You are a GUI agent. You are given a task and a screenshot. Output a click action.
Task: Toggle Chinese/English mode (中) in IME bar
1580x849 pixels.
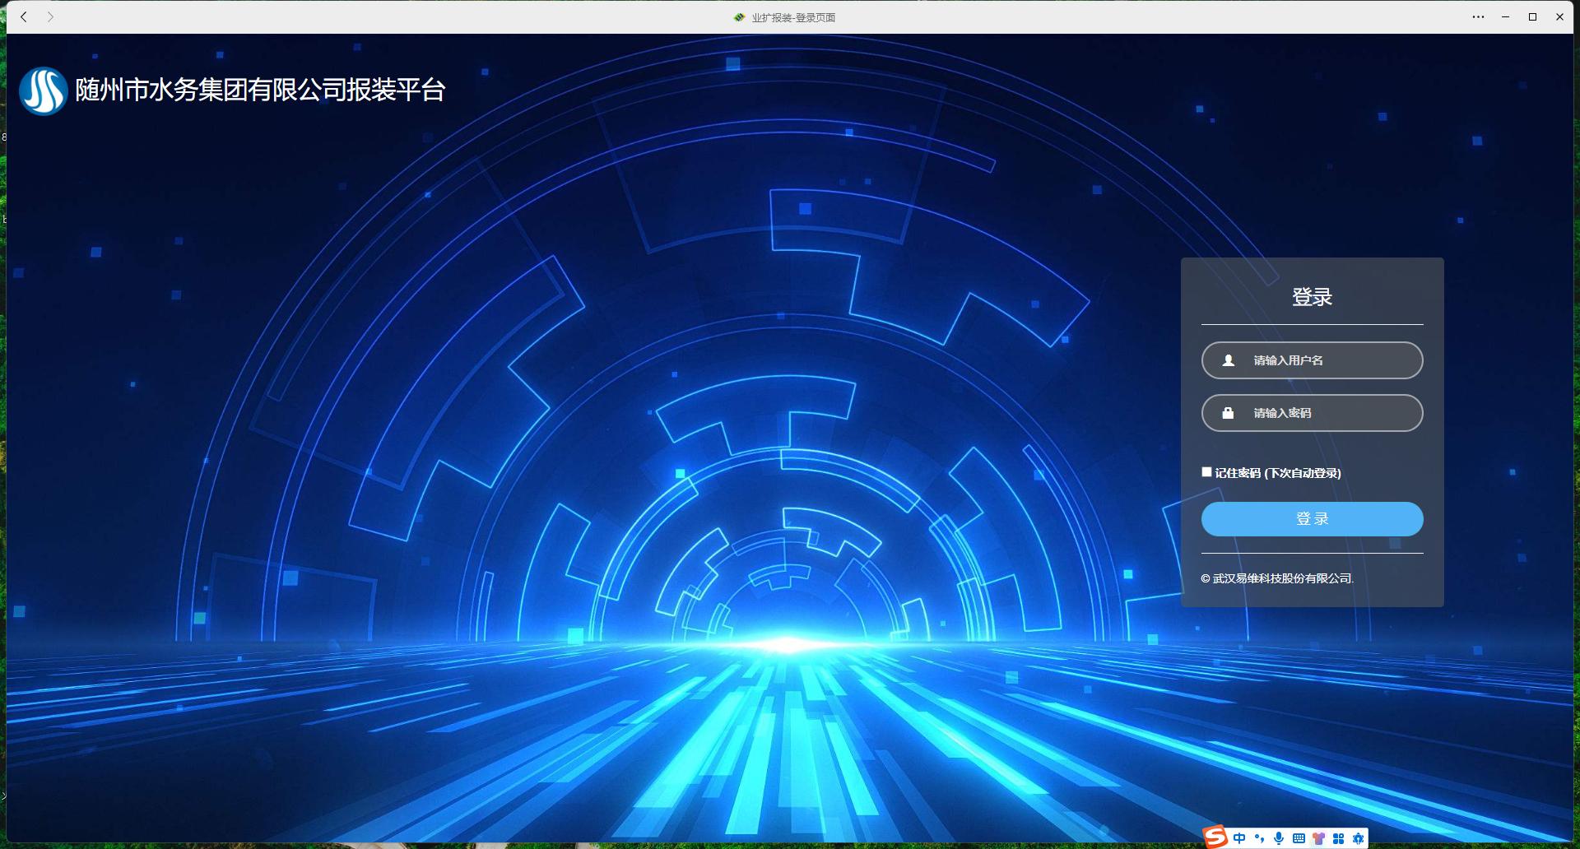click(x=1239, y=838)
